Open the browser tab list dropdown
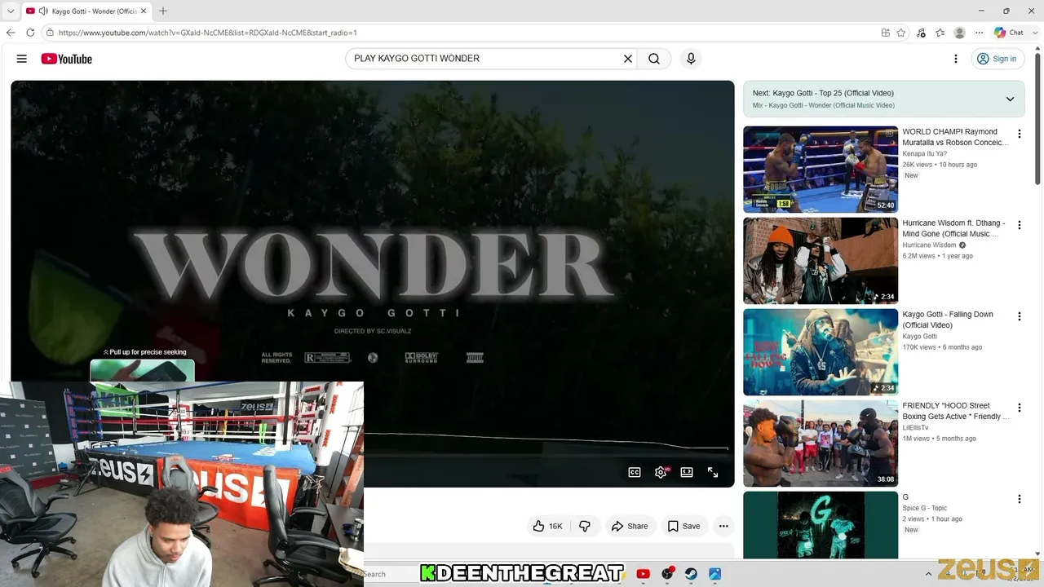Image resolution: width=1044 pixels, height=587 pixels. point(11,11)
